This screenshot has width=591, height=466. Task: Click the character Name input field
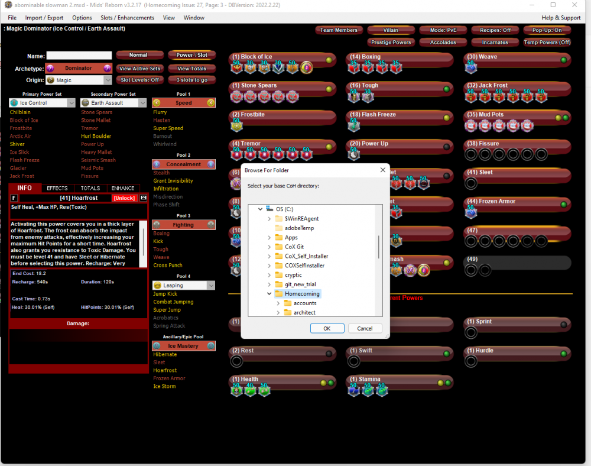click(79, 56)
